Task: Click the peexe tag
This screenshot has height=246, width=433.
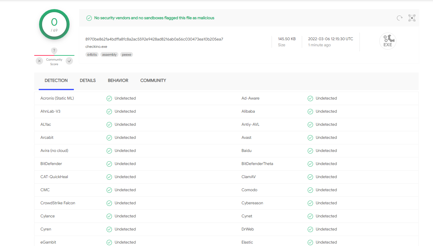Action: point(127,54)
